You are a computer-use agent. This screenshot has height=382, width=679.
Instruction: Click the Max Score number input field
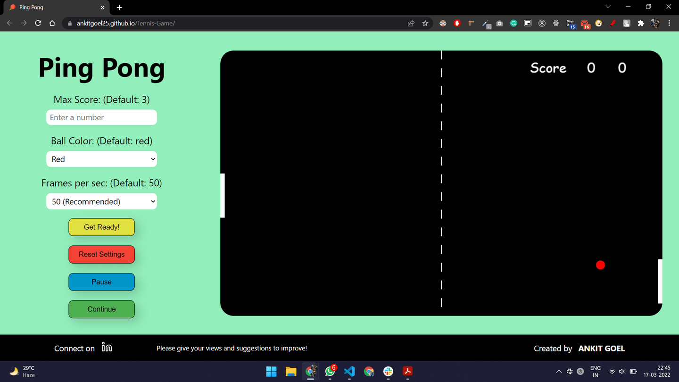pos(101,117)
